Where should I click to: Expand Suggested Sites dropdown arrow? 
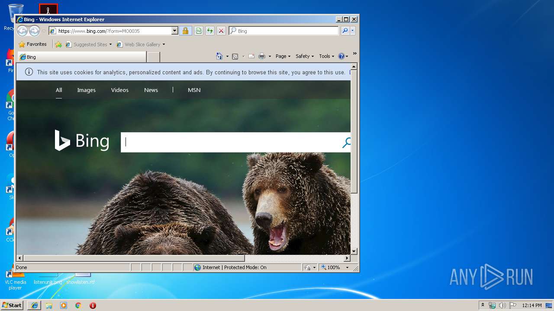coord(110,44)
